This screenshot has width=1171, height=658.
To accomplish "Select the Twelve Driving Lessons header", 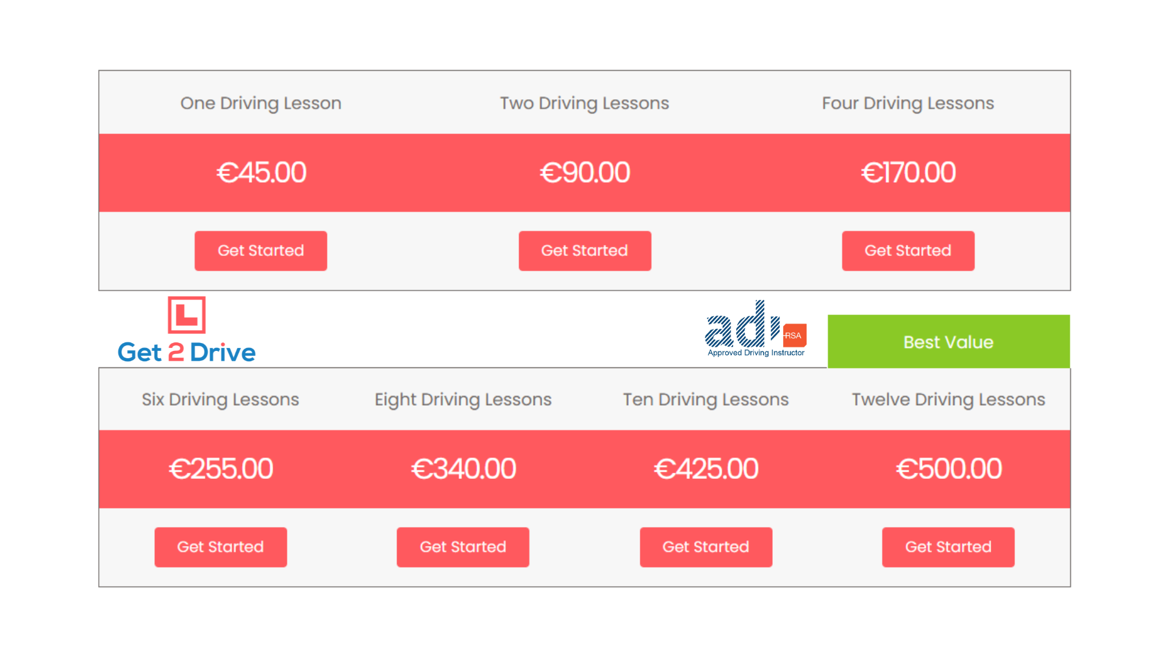I will tap(948, 399).
